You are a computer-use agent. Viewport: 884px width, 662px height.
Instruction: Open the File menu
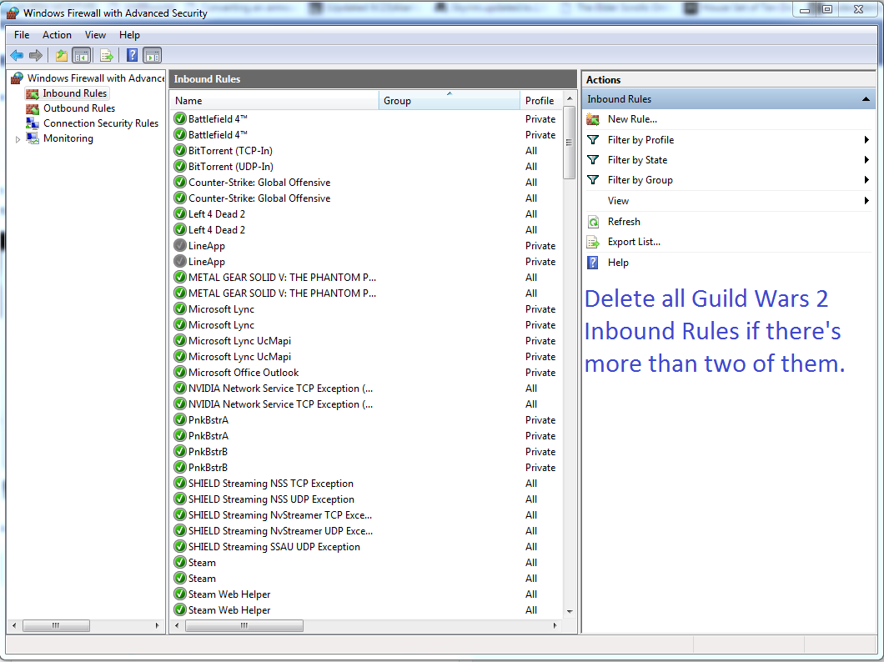(22, 35)
